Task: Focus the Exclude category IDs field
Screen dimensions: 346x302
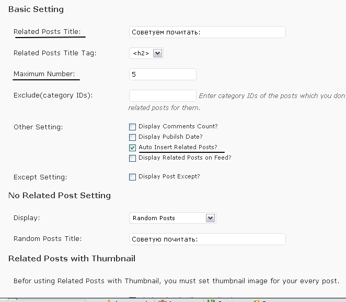Action: (163, 95)
